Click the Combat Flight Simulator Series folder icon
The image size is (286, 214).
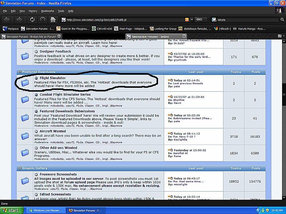(25, 100)
